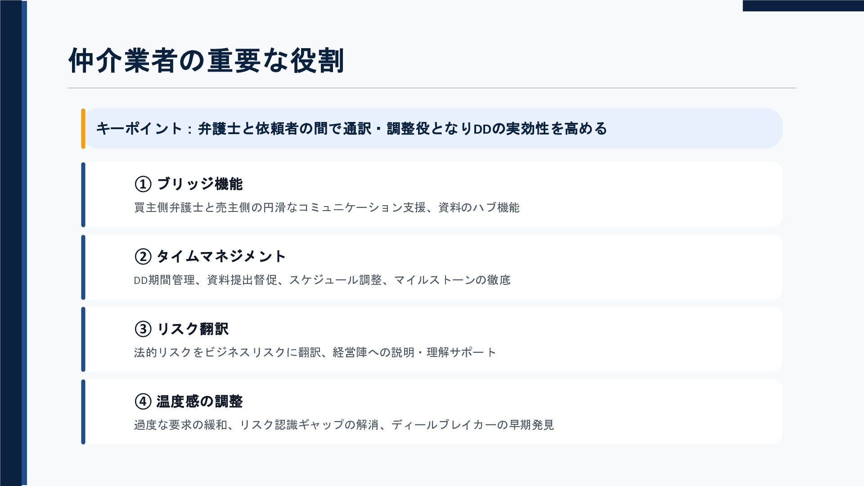Image resolution: width=864 pixels, height=486 pixels.
Task: Click the circled number ① icon
Action: point(143,184)
